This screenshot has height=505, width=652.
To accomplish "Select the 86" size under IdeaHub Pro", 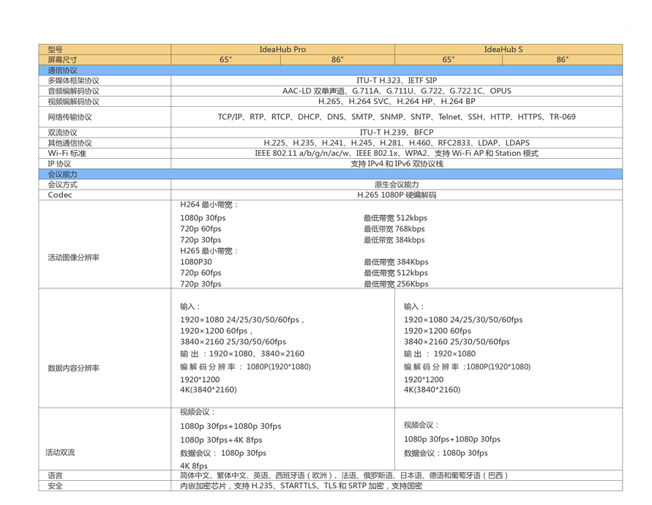I will pos(337,60).
